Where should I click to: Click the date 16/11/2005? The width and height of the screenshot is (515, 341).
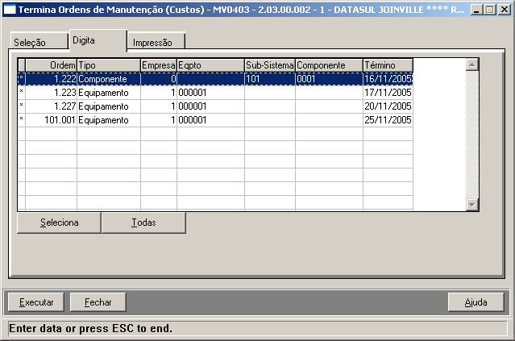coord(388,79)
